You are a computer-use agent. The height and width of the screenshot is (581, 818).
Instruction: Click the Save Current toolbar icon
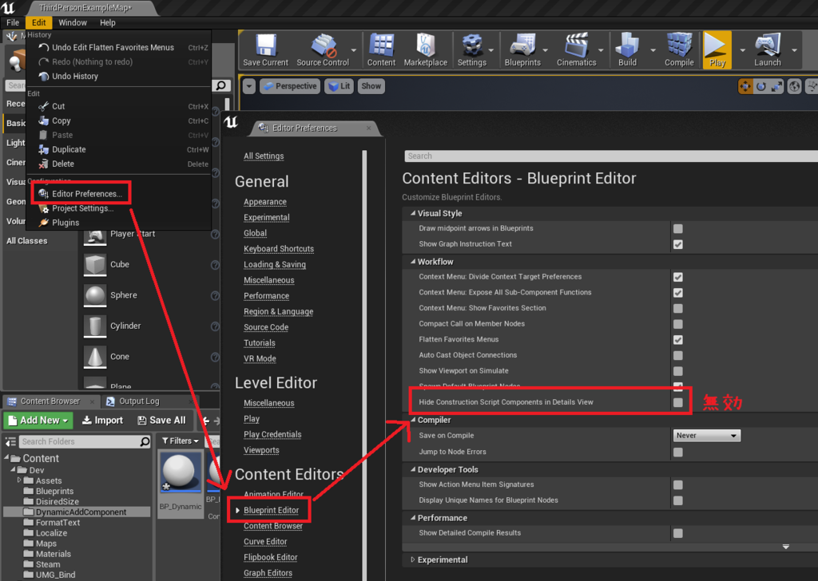265,45
